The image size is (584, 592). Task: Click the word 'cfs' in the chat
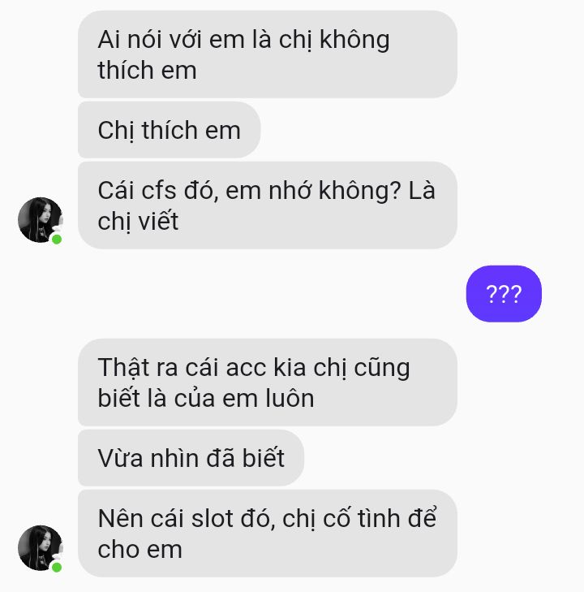(x=158, y=190)
